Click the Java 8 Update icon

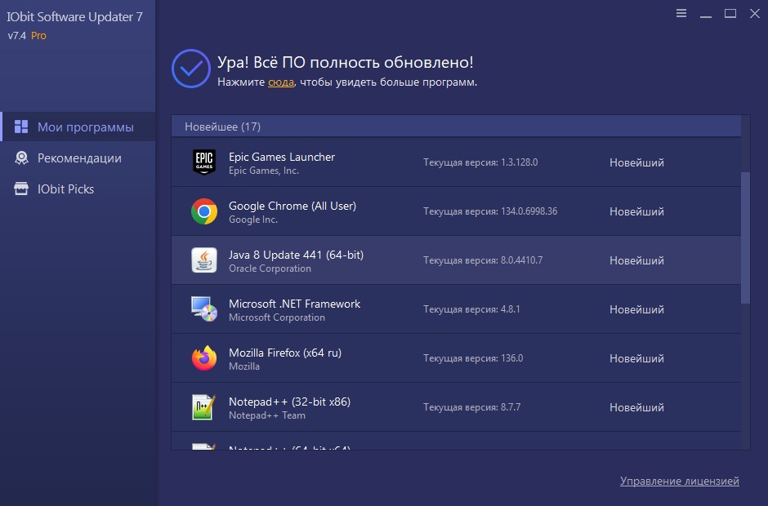coord(204,260)
